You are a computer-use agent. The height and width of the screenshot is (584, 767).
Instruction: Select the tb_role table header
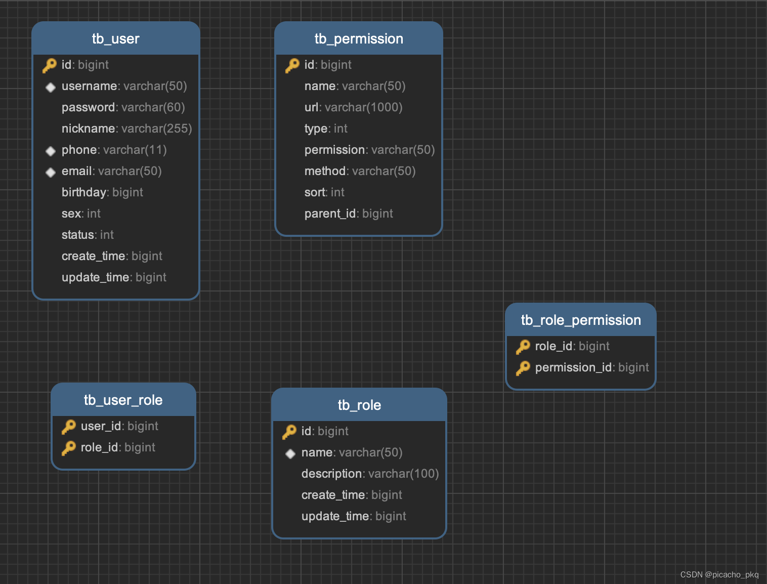(359, 405)
